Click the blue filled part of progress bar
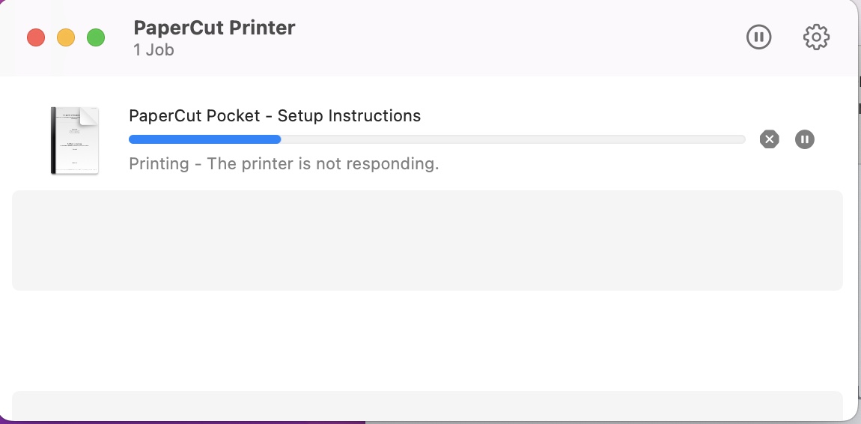 point(205,139)
